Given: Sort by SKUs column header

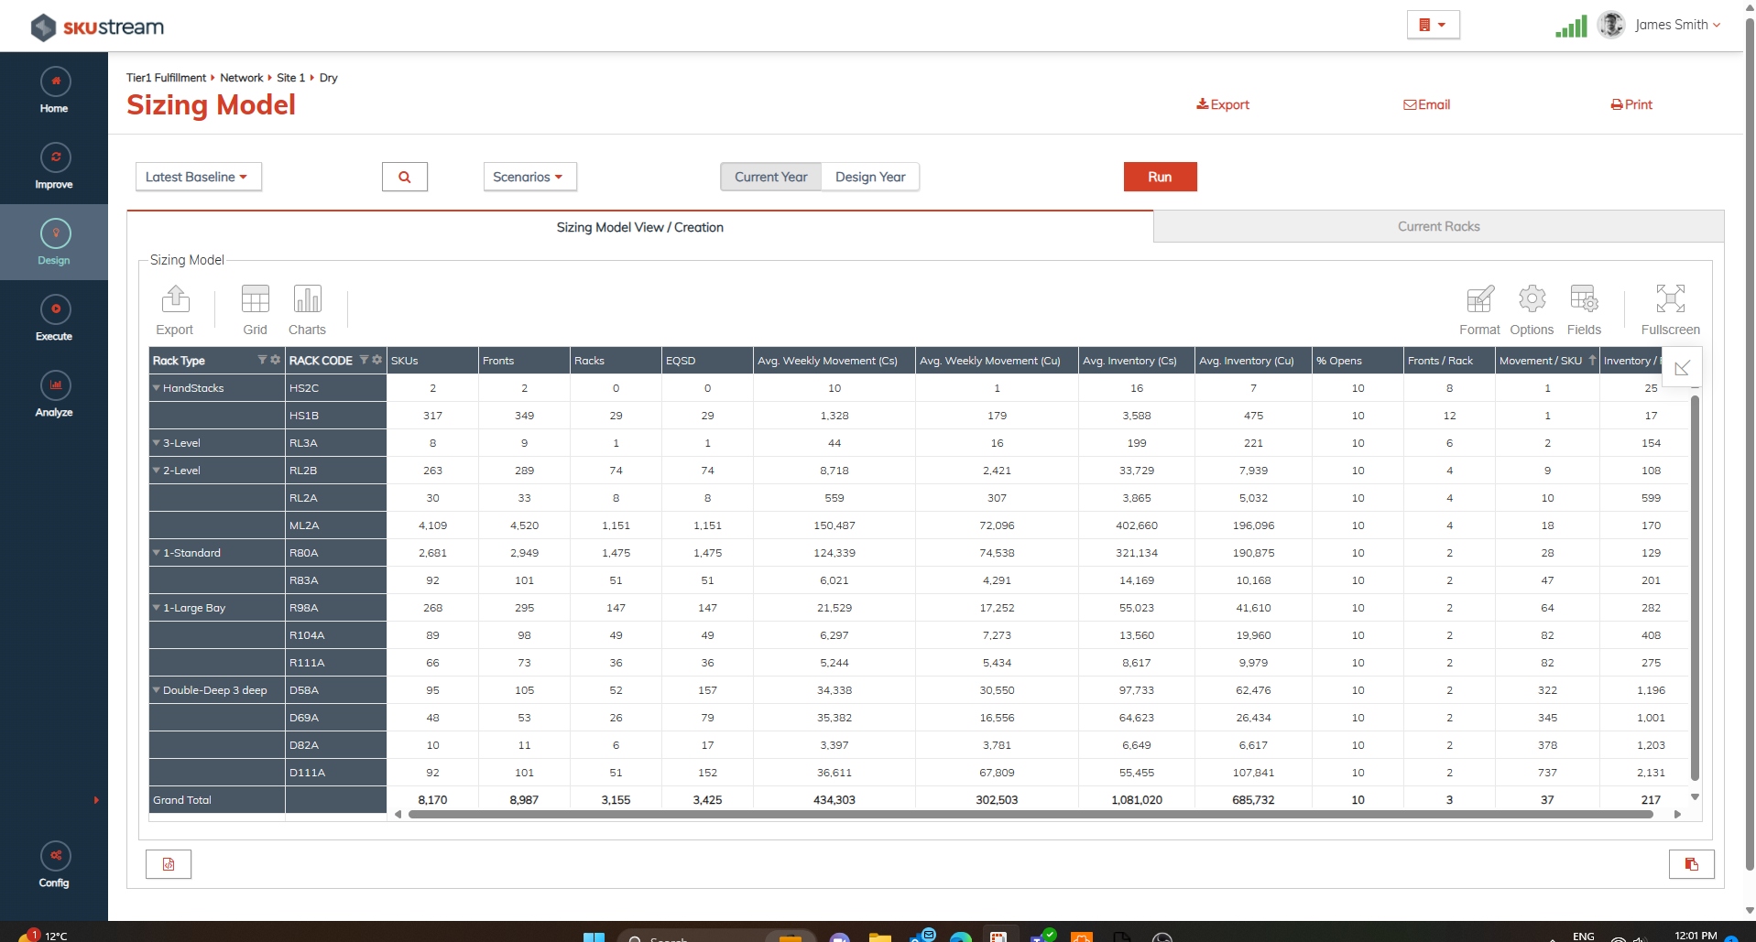Looking at the screenshot, I should tap(432, 361).
